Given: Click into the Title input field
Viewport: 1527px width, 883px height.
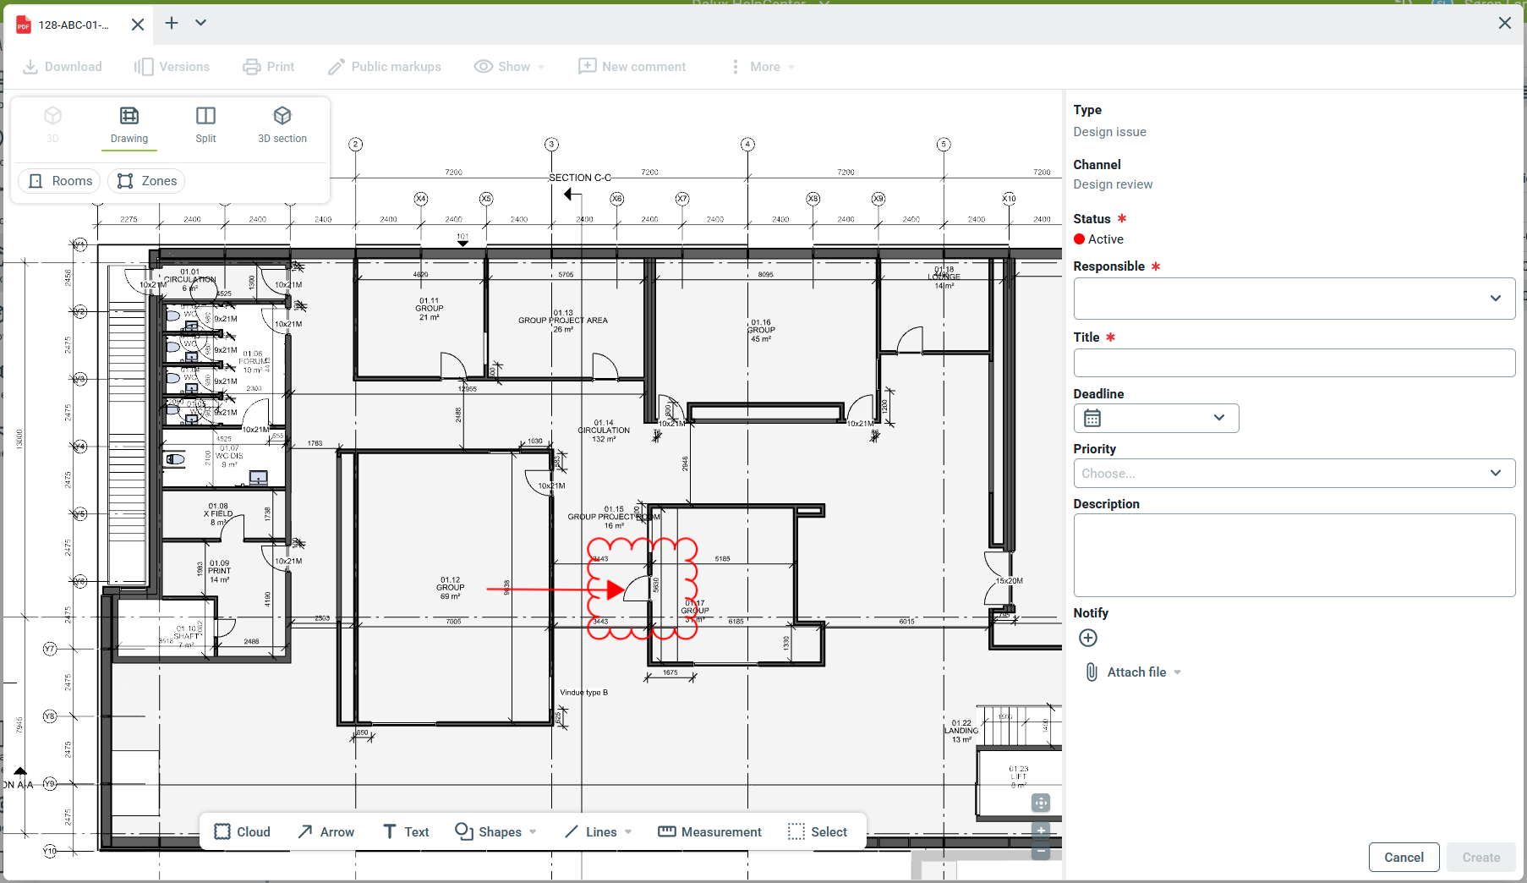Looking at the screenshot, I should (1294, 363).
